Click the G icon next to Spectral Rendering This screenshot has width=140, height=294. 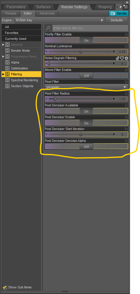pos(7,80)
